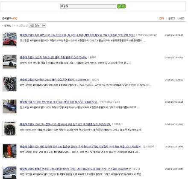Click 휠도색 category on the 2019/05/10 post
Viewport: 188px width, 179px height.
coord(95,80)
